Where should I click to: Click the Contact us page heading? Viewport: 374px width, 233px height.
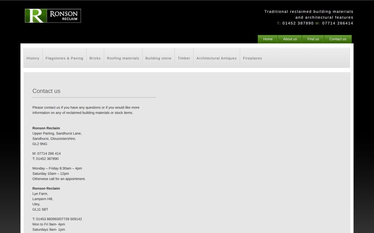(x=46, y=91)
